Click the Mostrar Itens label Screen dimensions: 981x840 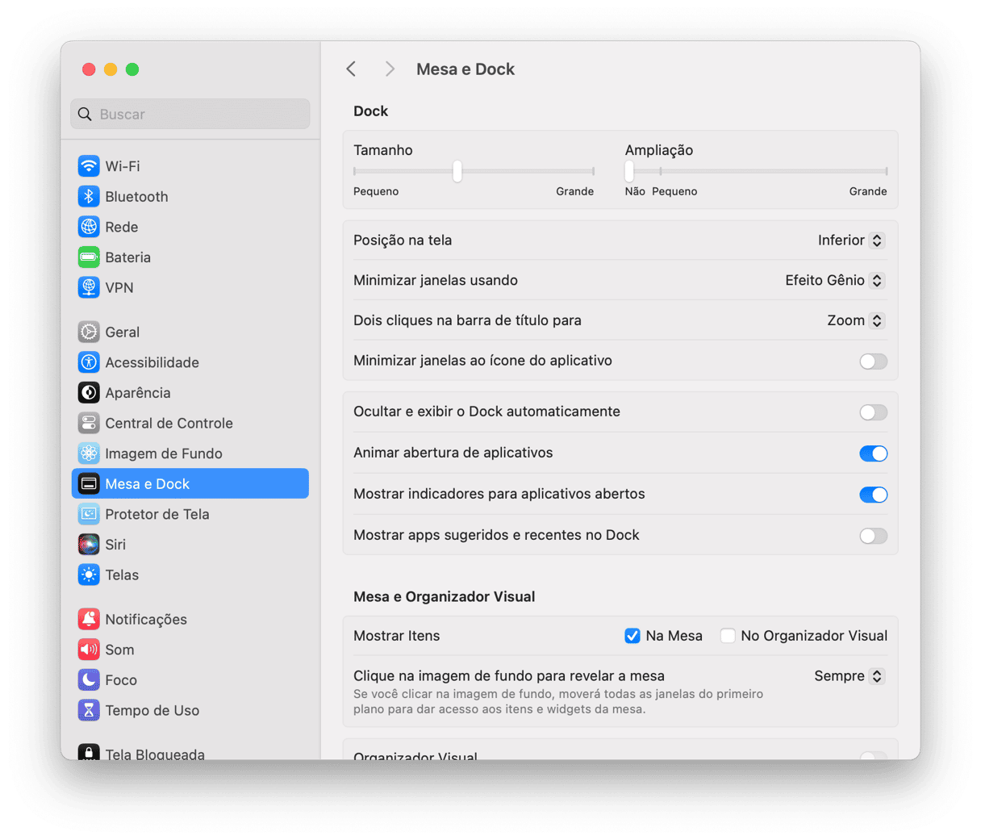[x=397, y=636]
